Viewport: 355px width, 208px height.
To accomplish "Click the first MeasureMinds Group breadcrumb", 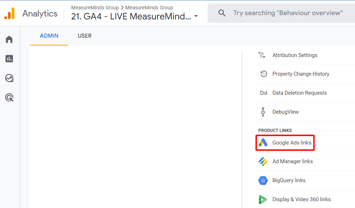I will (x=95, y=8).
